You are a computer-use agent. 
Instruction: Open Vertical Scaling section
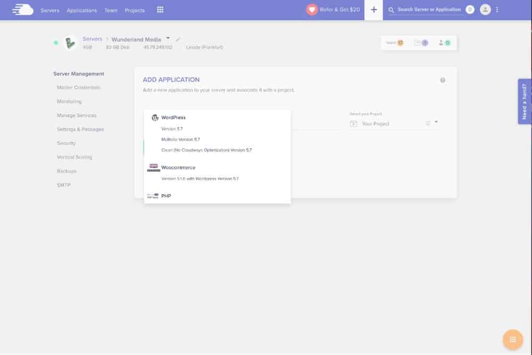(x=74, y=157)
